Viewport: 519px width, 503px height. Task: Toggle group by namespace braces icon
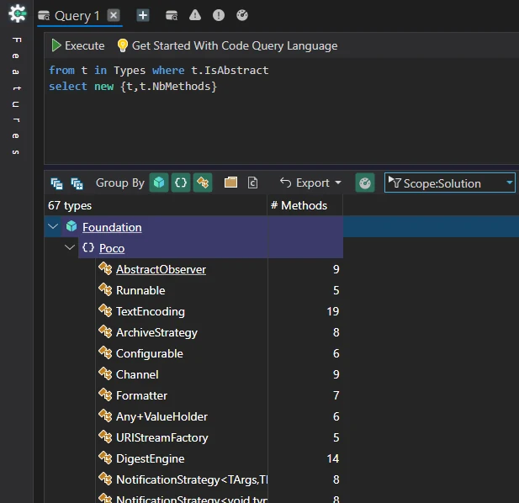(x=181, y=183)
